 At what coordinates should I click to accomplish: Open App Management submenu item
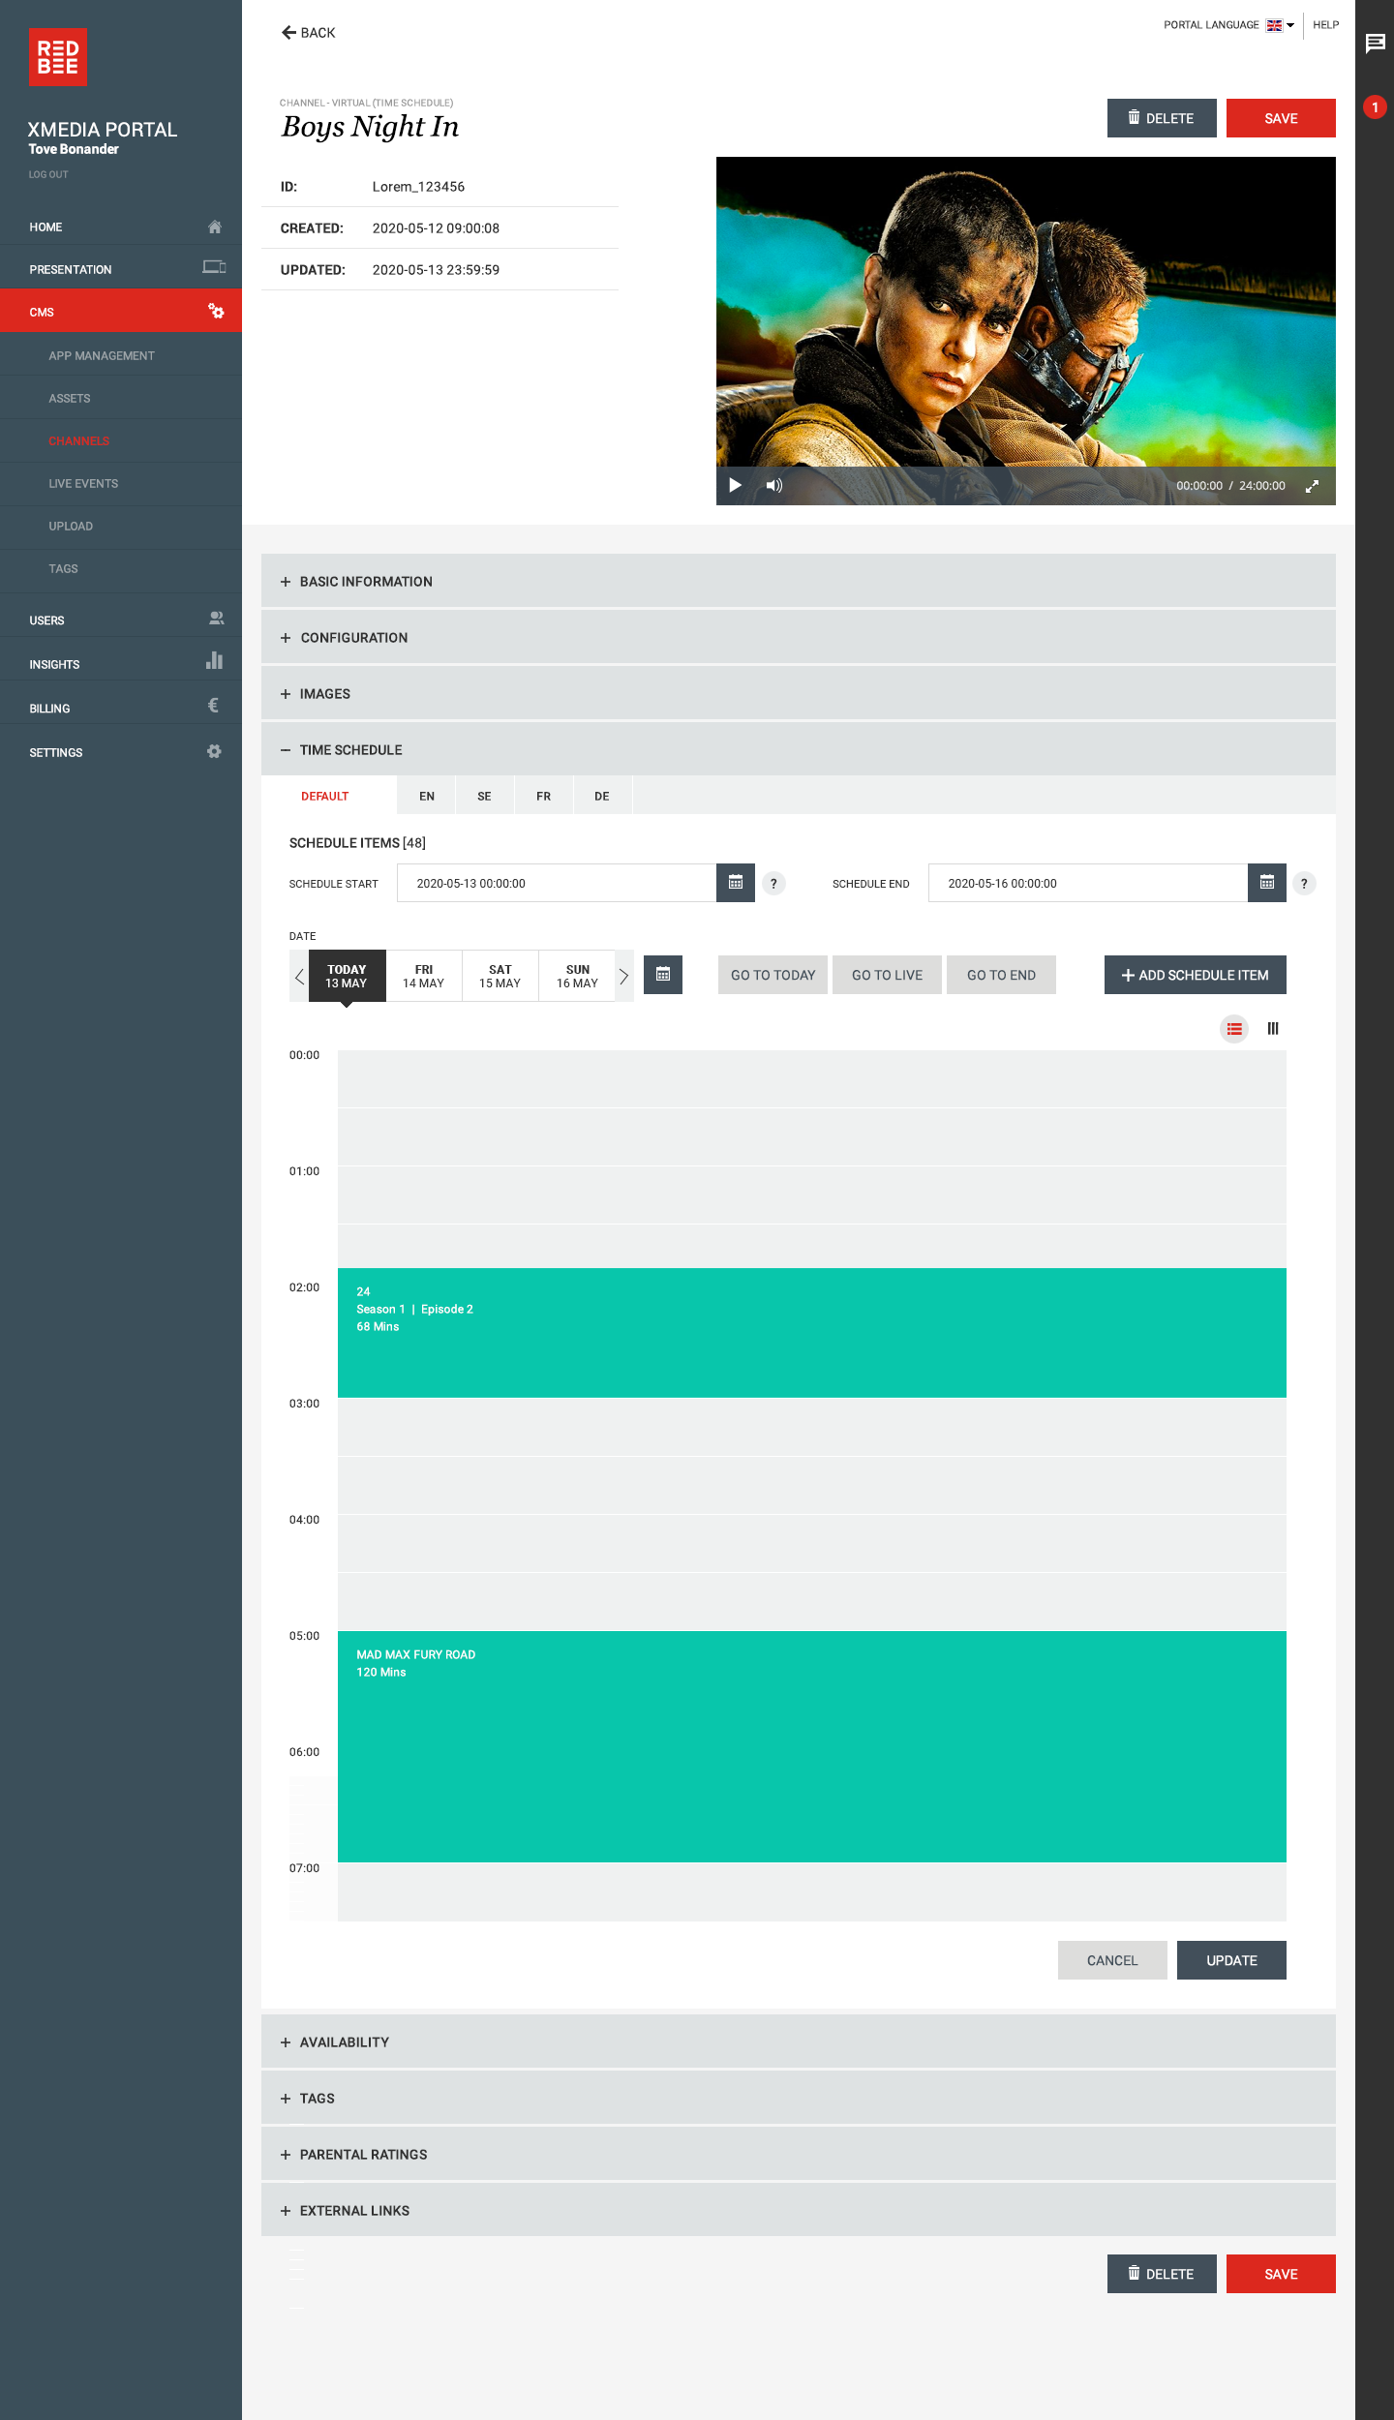tap(121, 355)
